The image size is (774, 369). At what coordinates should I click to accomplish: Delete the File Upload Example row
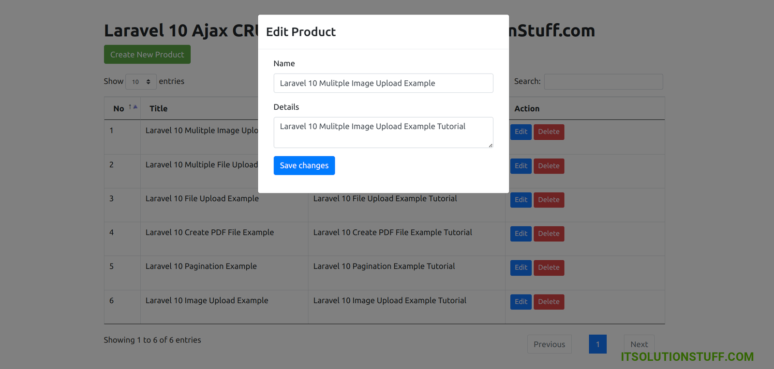549,200
